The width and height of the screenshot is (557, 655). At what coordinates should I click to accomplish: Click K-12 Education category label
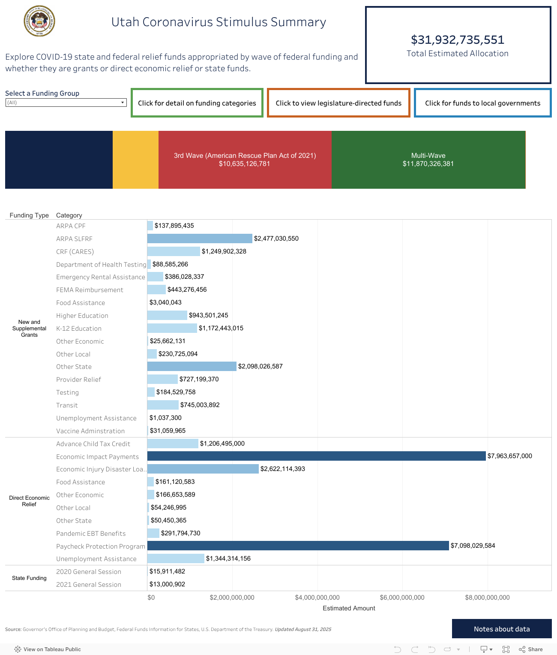coord(79,329)
